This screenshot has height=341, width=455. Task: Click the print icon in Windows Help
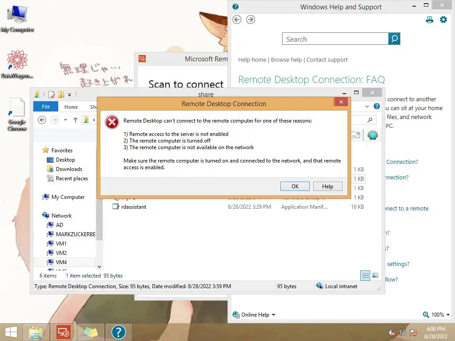[430, 20]
